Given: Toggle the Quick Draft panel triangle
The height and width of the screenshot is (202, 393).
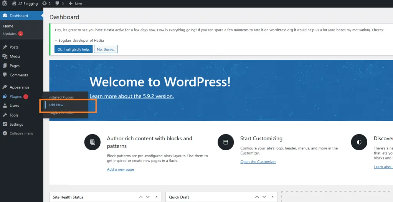Looking at the screenshot, I should coord(272,197).
